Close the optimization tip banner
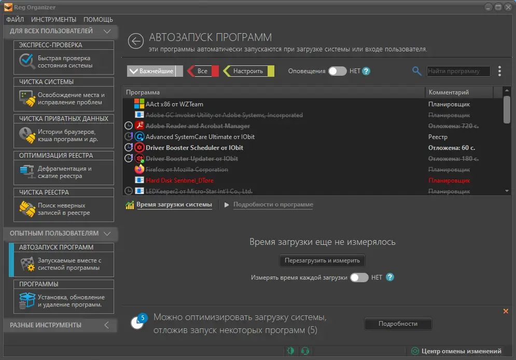The height and width of the screenshot is (360, 516). point(506,311)
